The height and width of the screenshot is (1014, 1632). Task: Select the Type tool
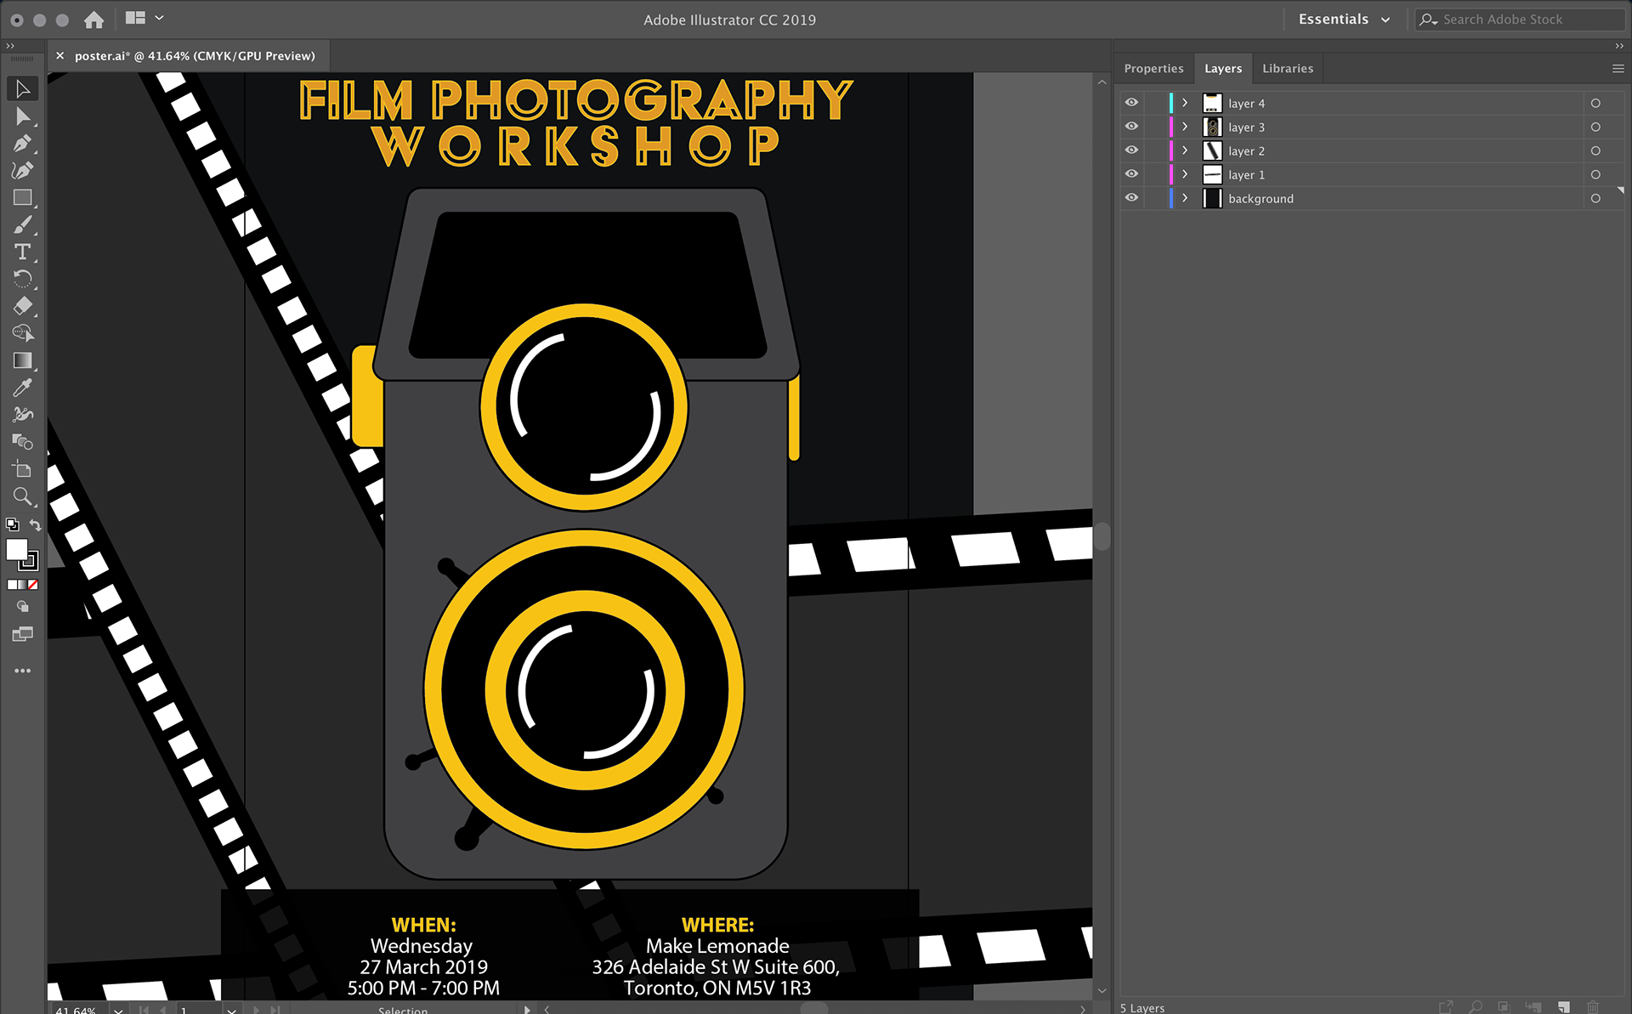(23, 252)
